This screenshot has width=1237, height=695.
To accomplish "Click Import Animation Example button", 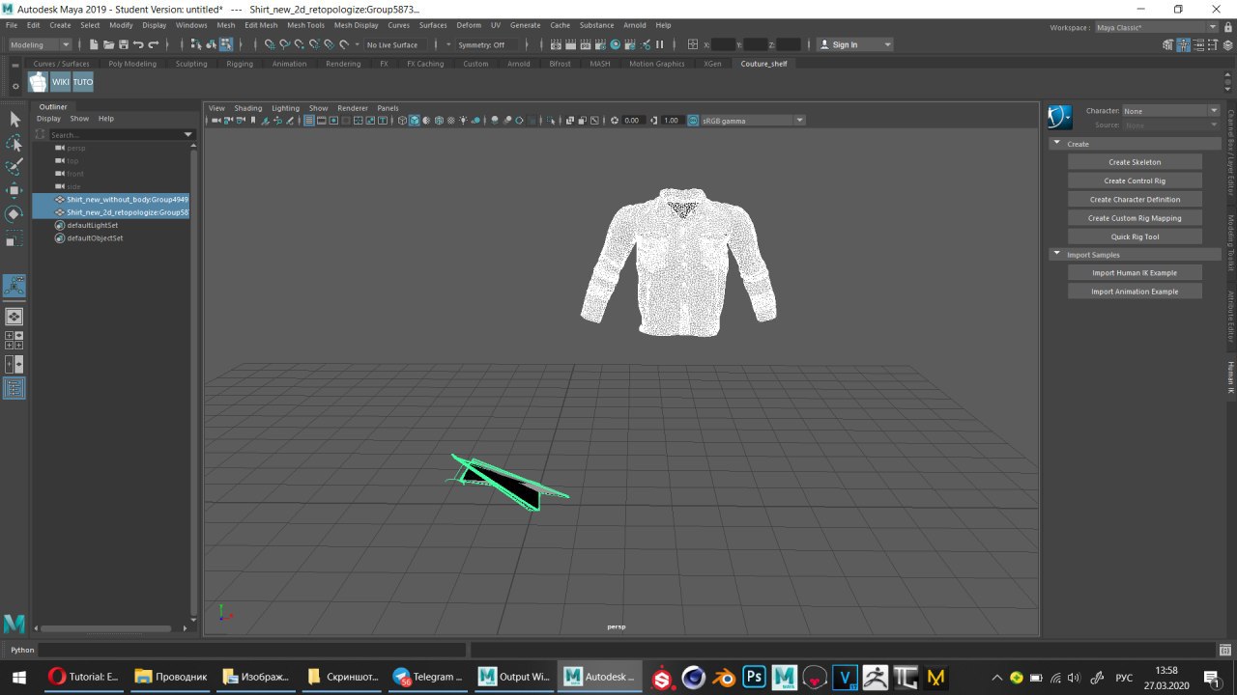I will coord(1135,292).
